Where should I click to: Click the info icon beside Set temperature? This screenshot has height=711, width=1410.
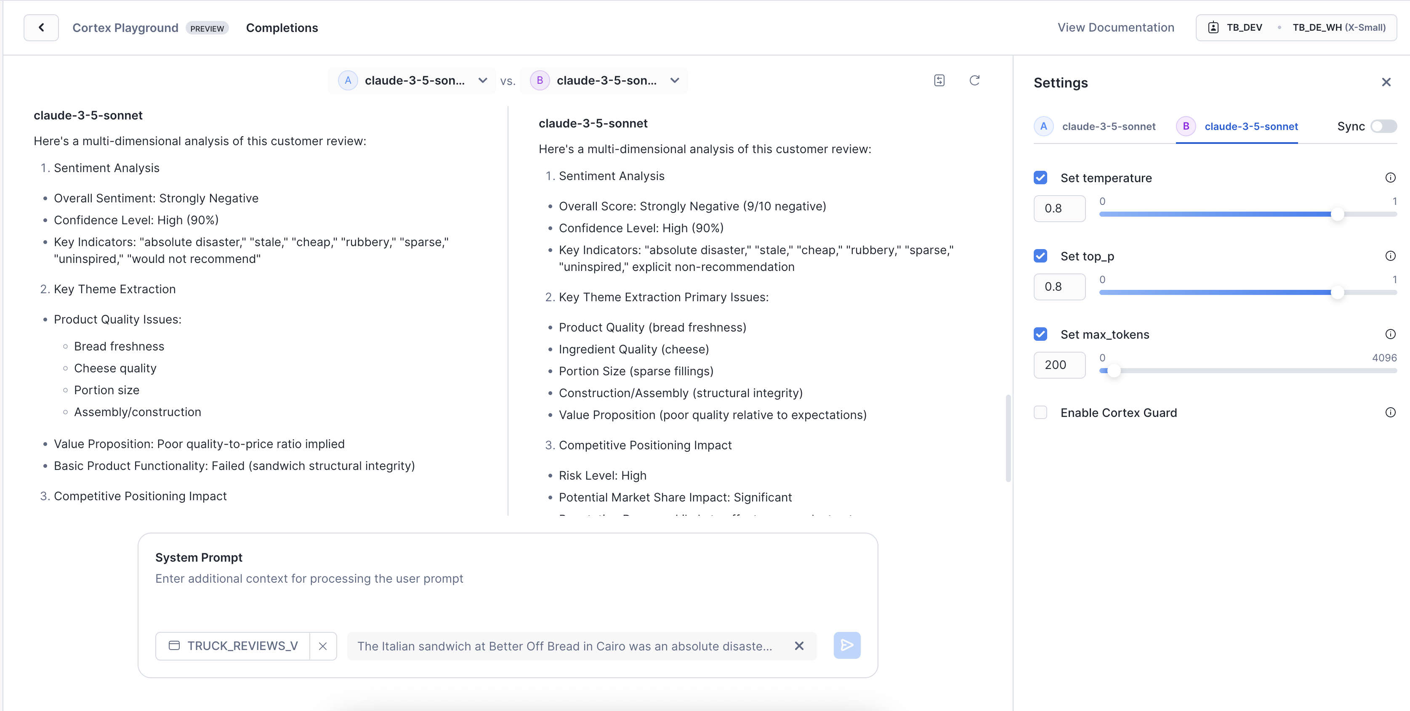click(x=1390, y=178)
